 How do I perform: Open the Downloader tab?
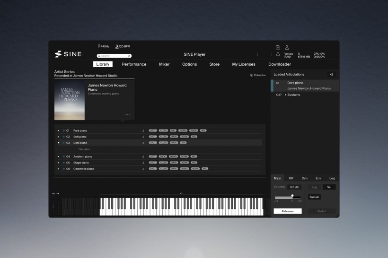280,64
